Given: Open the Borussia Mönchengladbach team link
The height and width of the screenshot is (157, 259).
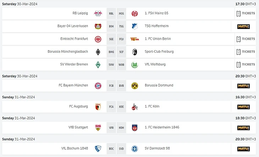Looking at the screenshot, I should pos(68,52).
